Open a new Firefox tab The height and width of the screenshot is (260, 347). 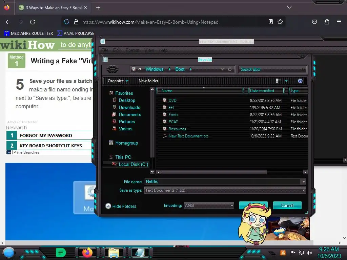click(x=98, y=8)
